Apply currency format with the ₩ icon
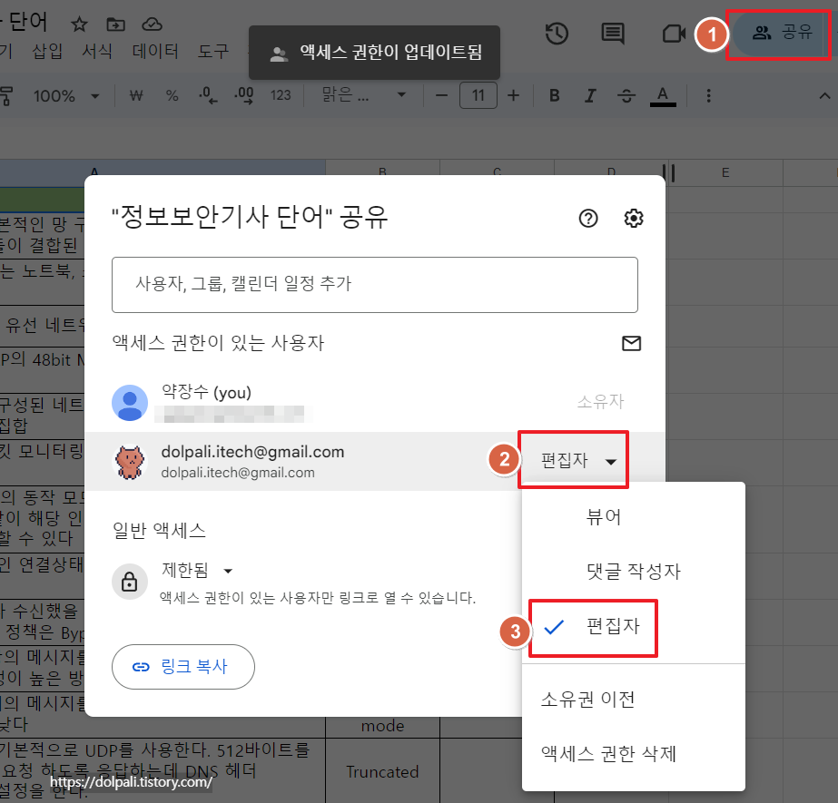This screenshot has height=803, width=838. point(134,94)
